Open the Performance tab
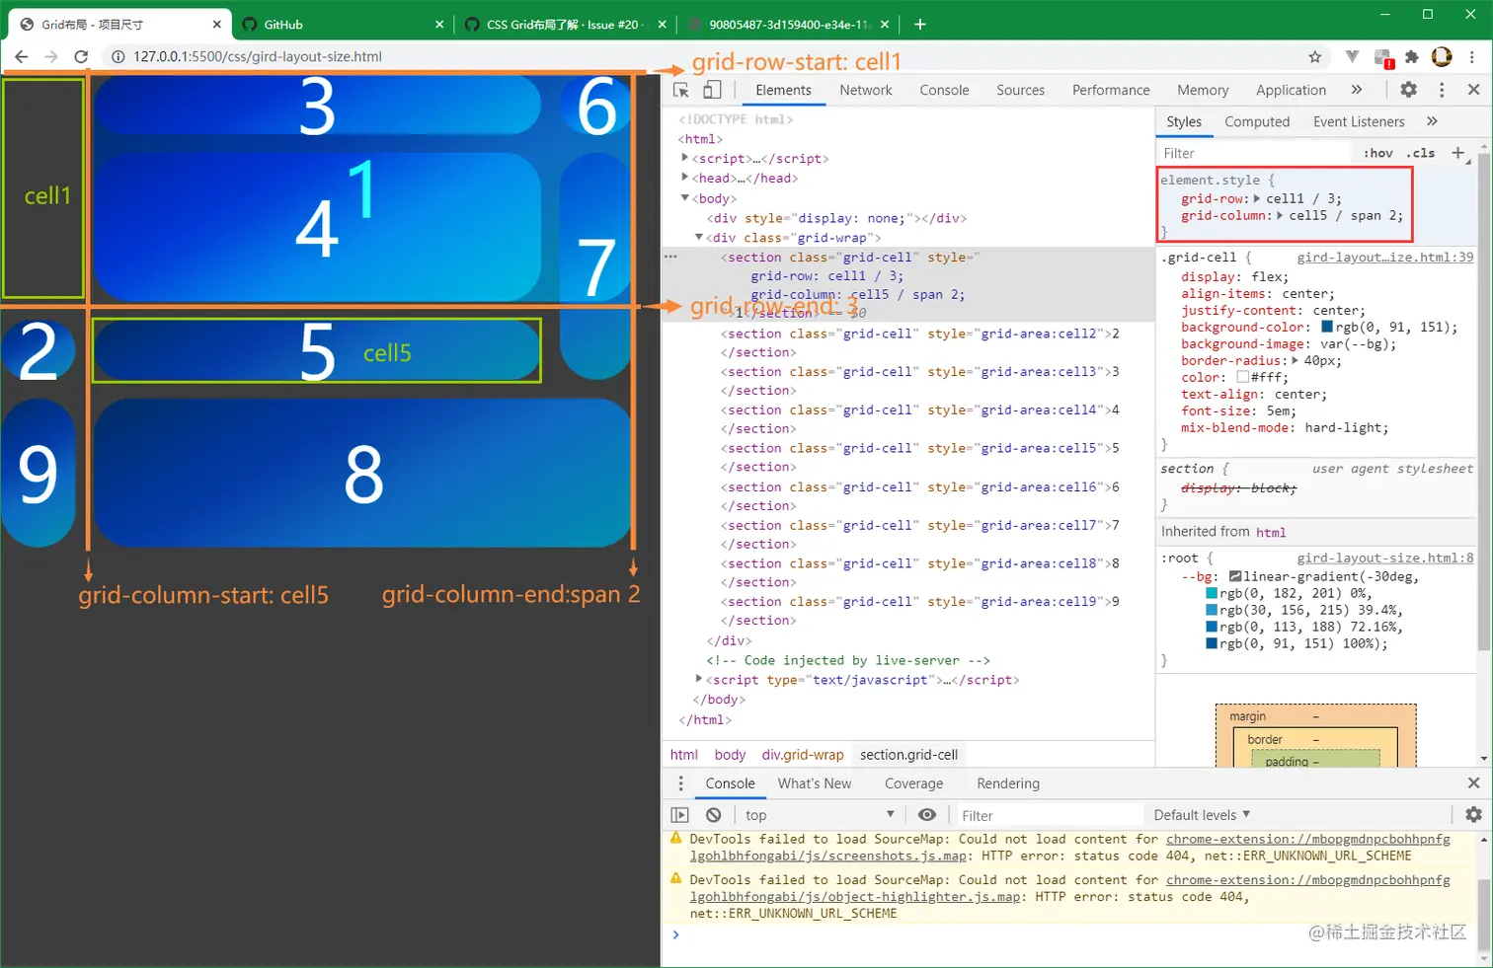 [x=1111, y=90]
